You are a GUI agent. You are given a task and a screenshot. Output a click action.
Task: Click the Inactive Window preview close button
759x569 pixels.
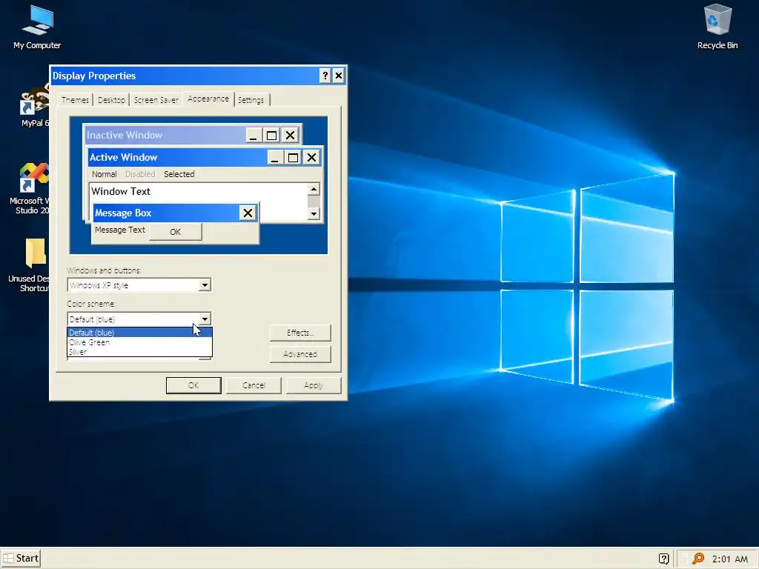[x=290, y=136]
